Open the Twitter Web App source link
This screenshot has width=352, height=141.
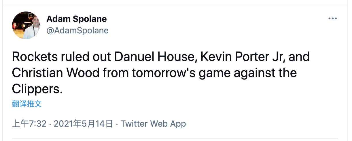(153, 124)
